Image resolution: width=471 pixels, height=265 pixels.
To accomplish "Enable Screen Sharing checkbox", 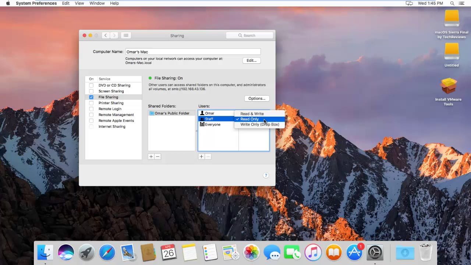I will coord(91,91).
